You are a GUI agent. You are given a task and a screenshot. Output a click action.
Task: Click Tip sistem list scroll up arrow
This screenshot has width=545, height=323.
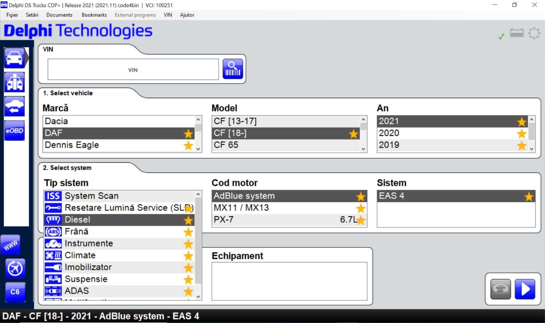(198, 194)
